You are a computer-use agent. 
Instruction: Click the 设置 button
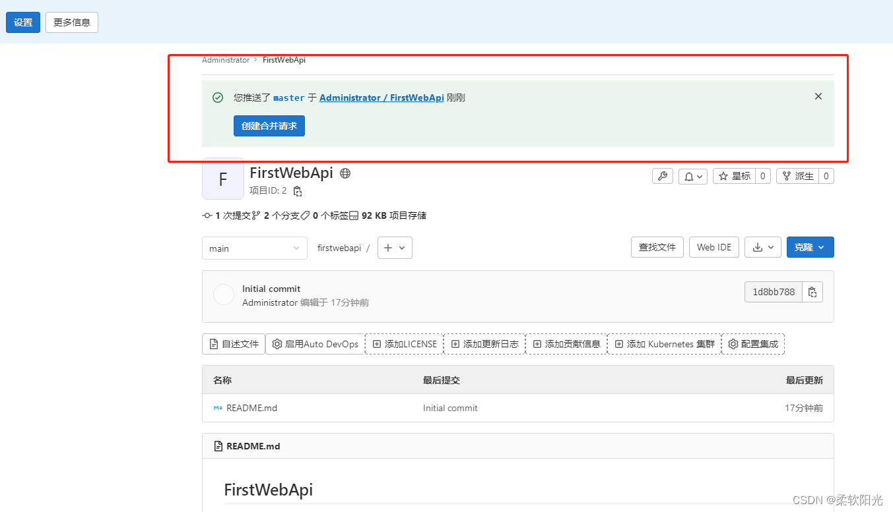tap(23, 22)
